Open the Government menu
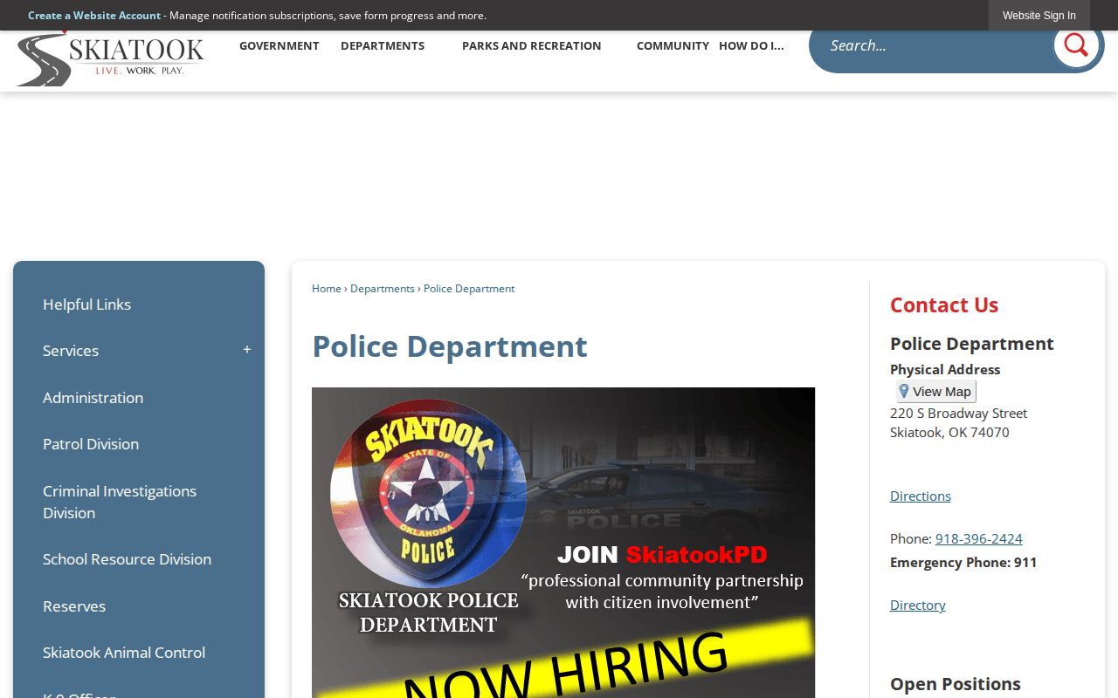Viewport: 1118px width, 698px height. (279, 45)
